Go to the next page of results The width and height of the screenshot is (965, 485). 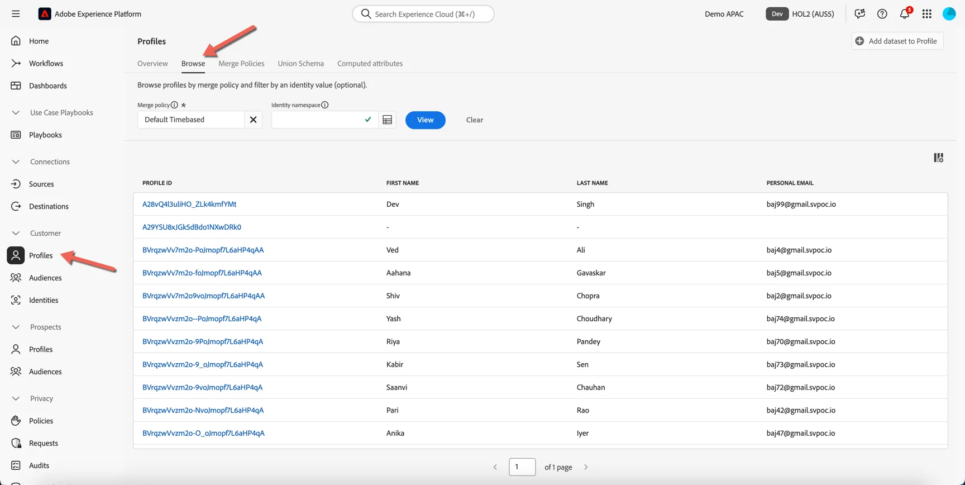coord(586,467)
